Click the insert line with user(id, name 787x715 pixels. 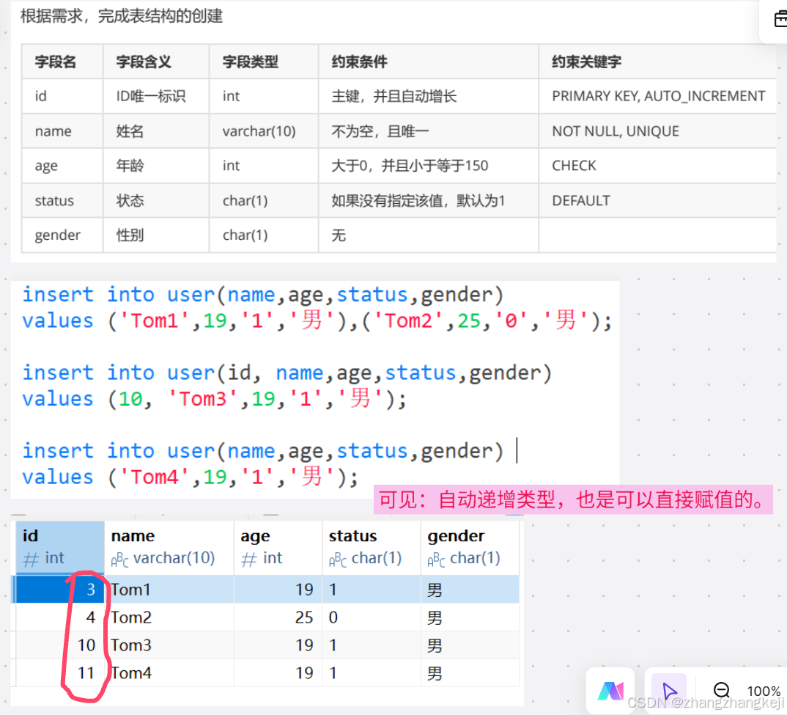[x=287, y=373]
